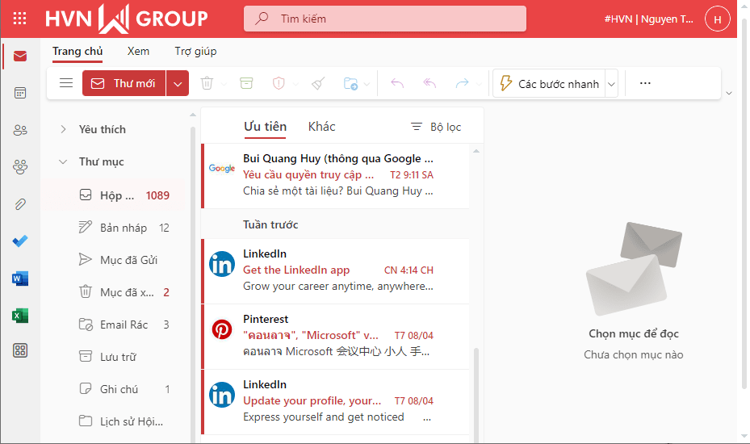750x444 pixels.
Task: Select the Khác inbox tab
Action: pos(322,126)
